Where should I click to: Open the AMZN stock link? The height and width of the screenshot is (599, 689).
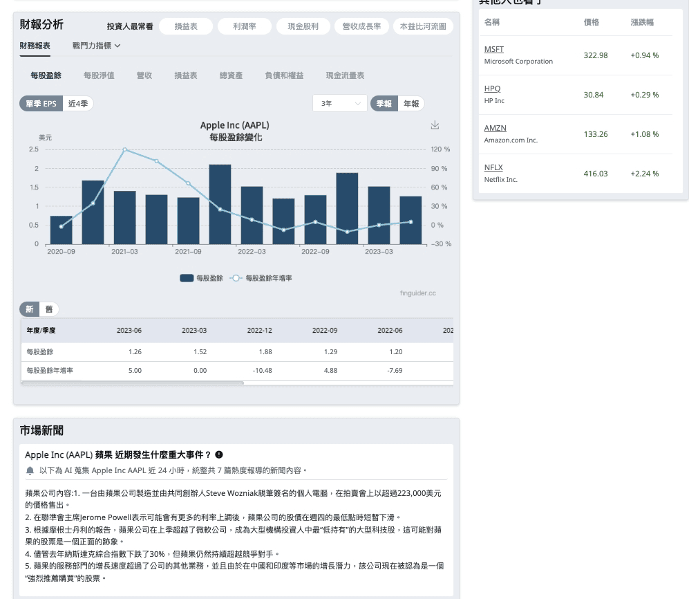tap(495, 128)
